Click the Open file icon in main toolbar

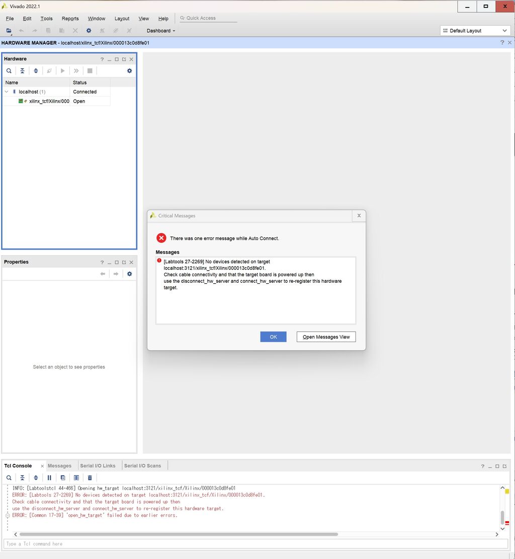pyautogui.click(x=9, y=31)
